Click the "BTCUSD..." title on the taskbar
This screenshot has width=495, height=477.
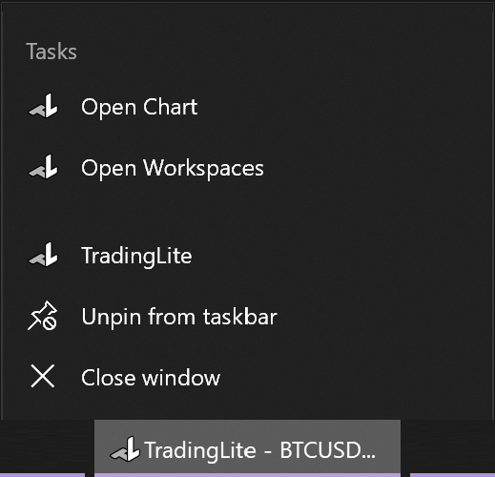coord(327,450)
